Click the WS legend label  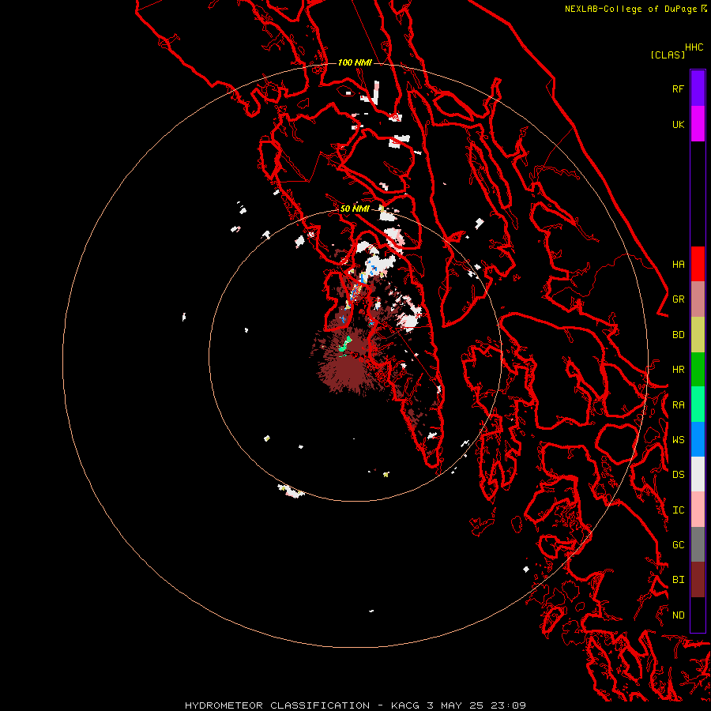678,439
